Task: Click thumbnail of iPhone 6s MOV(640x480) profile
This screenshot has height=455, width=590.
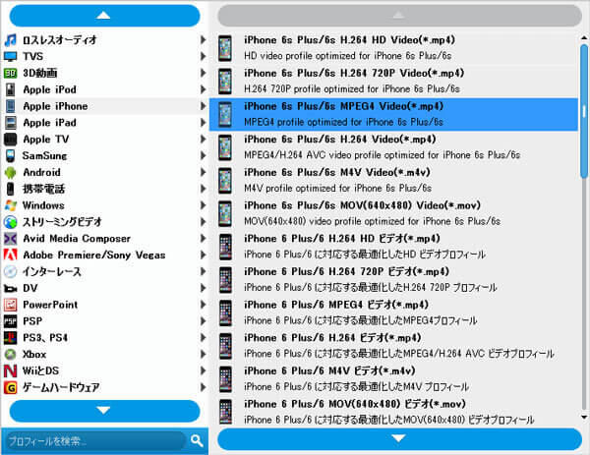Action: (225, 213)
